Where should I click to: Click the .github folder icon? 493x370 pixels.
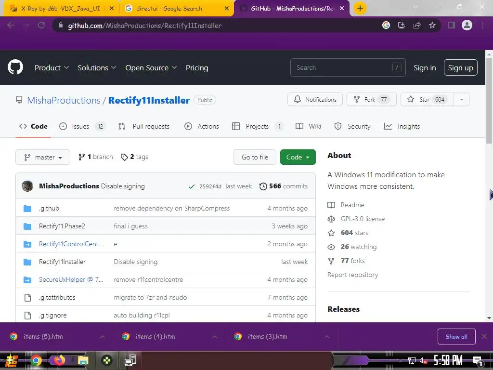(27, 209)
